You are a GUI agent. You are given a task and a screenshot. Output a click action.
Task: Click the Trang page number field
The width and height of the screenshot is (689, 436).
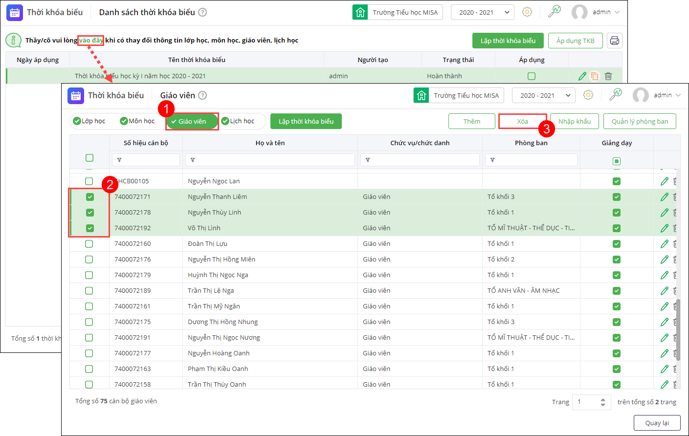pos(592,402)
